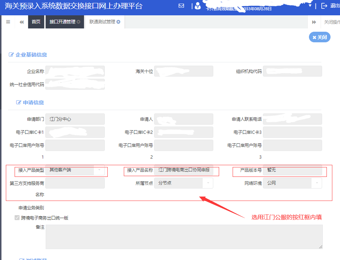Click the 组织机构代码 field

(293, 71)
